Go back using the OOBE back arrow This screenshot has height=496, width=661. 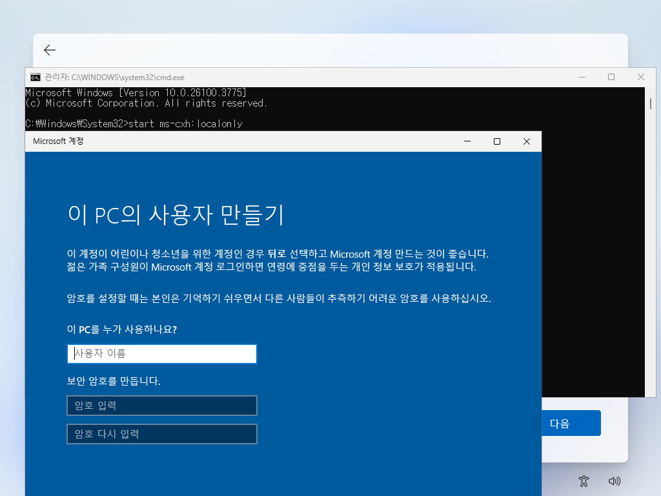click(x=50, y=50)
